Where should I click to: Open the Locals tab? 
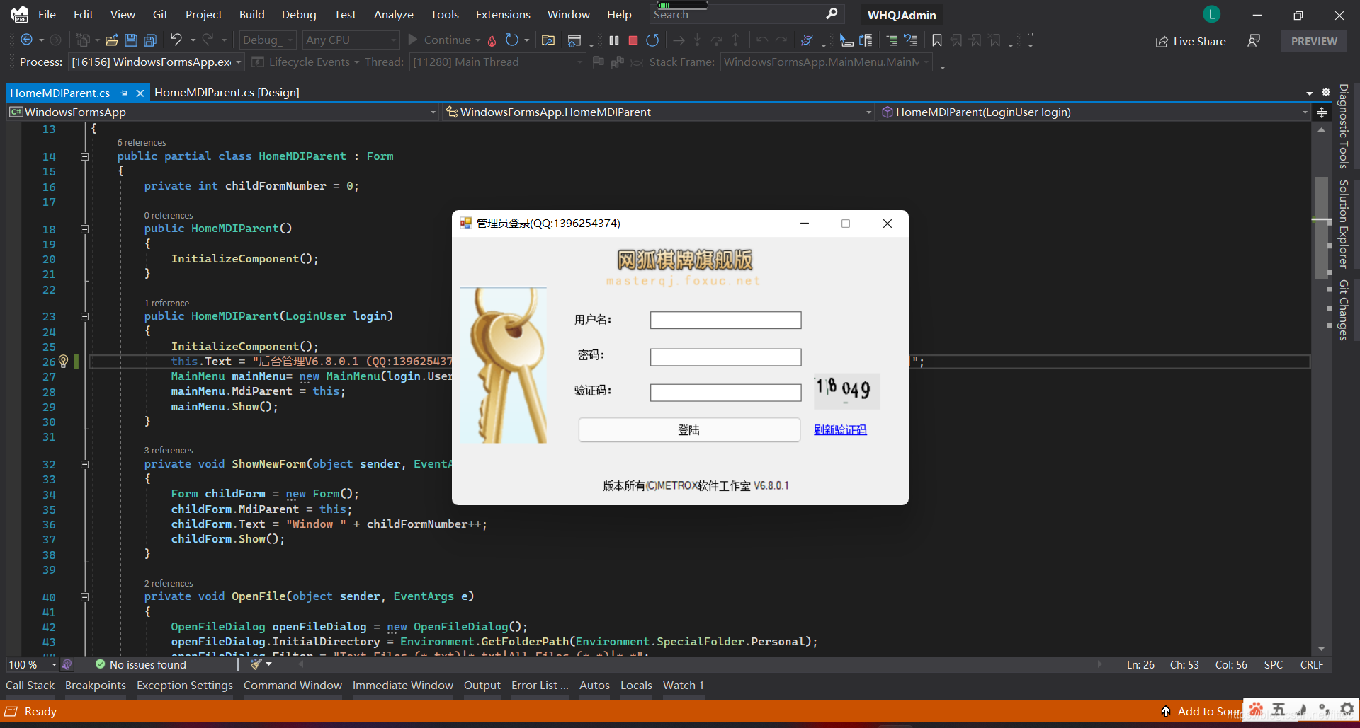coord(636,685)
